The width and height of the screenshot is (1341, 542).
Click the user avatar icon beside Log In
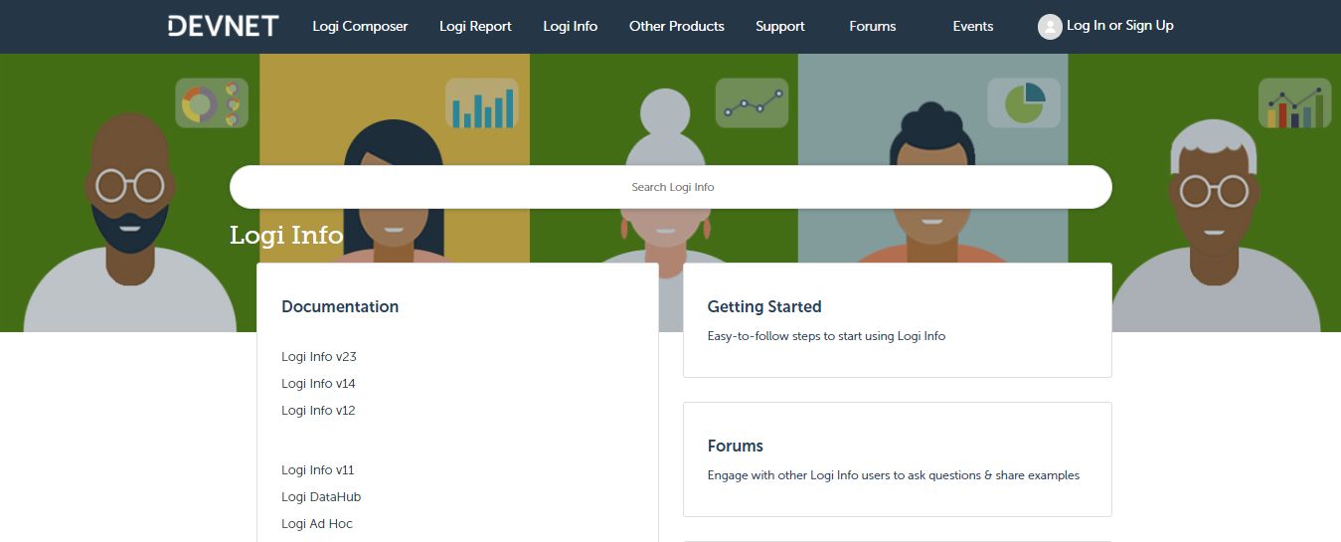pyautogui.click(x=1050, y=27)
